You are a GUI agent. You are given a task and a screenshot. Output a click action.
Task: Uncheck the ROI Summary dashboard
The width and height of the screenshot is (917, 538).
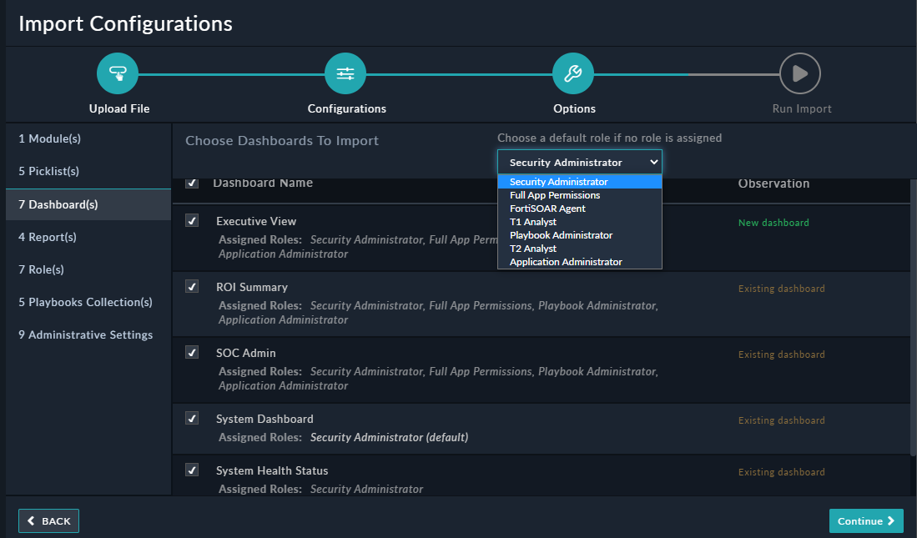pos(191,285)
